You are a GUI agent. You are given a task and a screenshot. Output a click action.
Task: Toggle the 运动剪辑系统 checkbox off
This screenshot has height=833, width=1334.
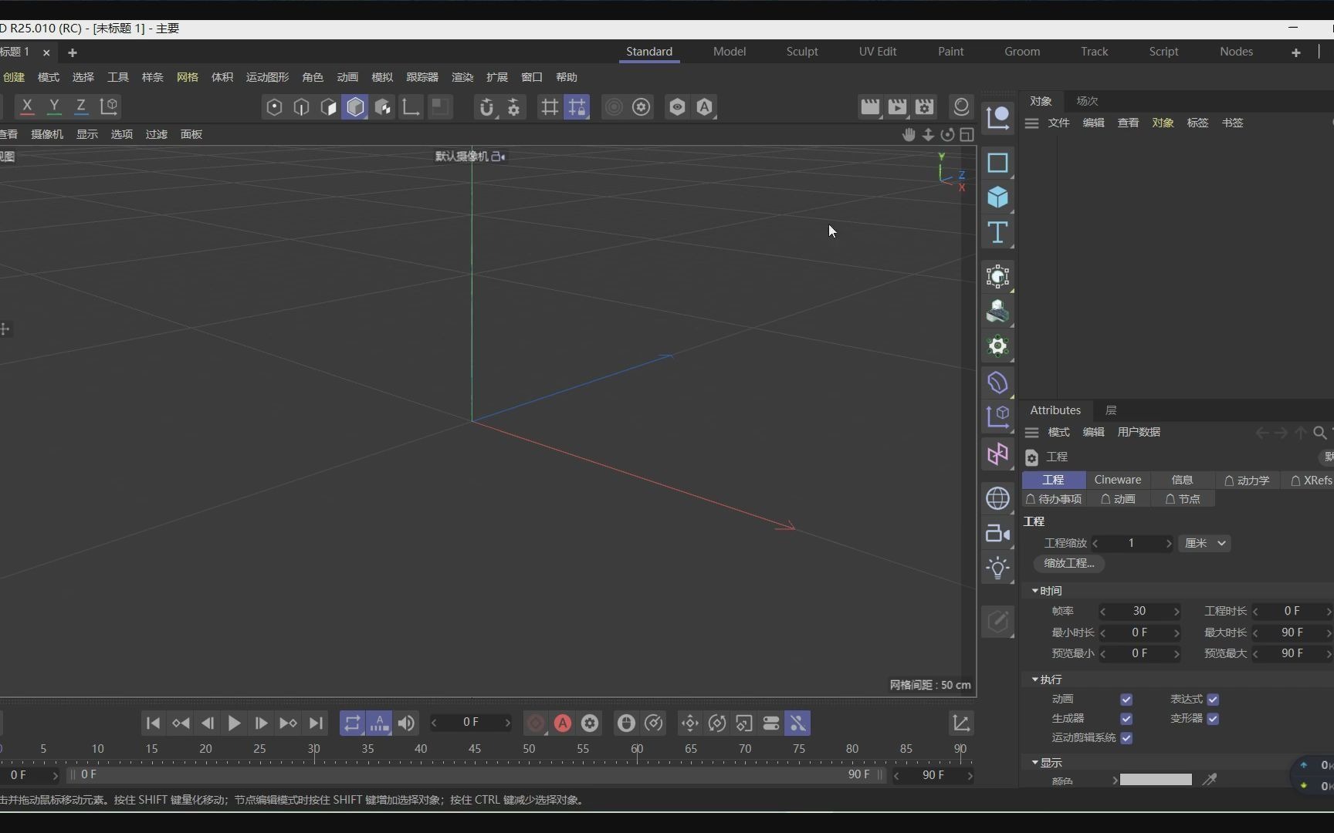click(1126, 738)
